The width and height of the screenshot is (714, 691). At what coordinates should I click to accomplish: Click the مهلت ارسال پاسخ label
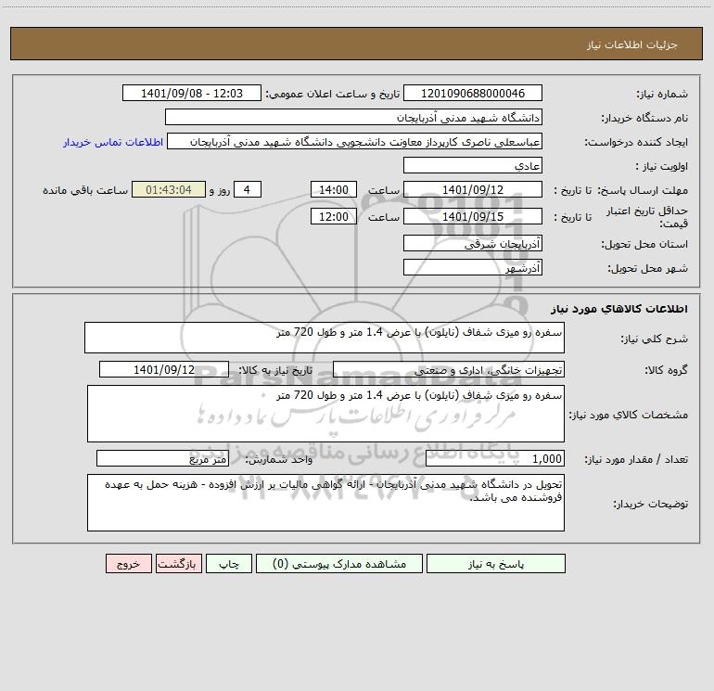pos(642,190)
